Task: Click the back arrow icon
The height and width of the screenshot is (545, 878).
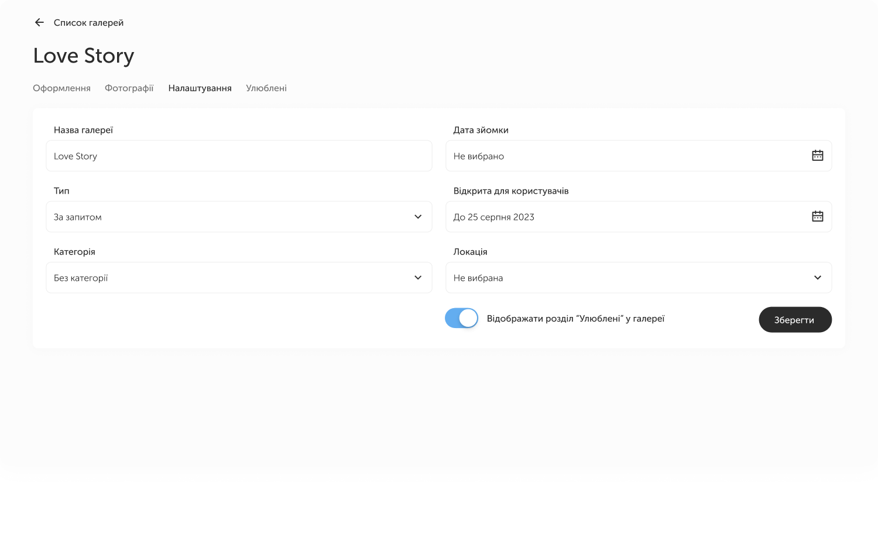Action: point(39,23)
